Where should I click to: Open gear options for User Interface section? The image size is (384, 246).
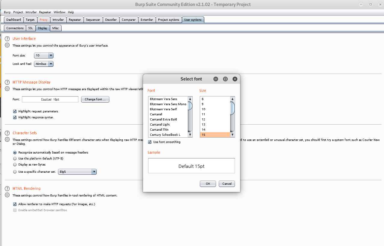tap(7, 45)
